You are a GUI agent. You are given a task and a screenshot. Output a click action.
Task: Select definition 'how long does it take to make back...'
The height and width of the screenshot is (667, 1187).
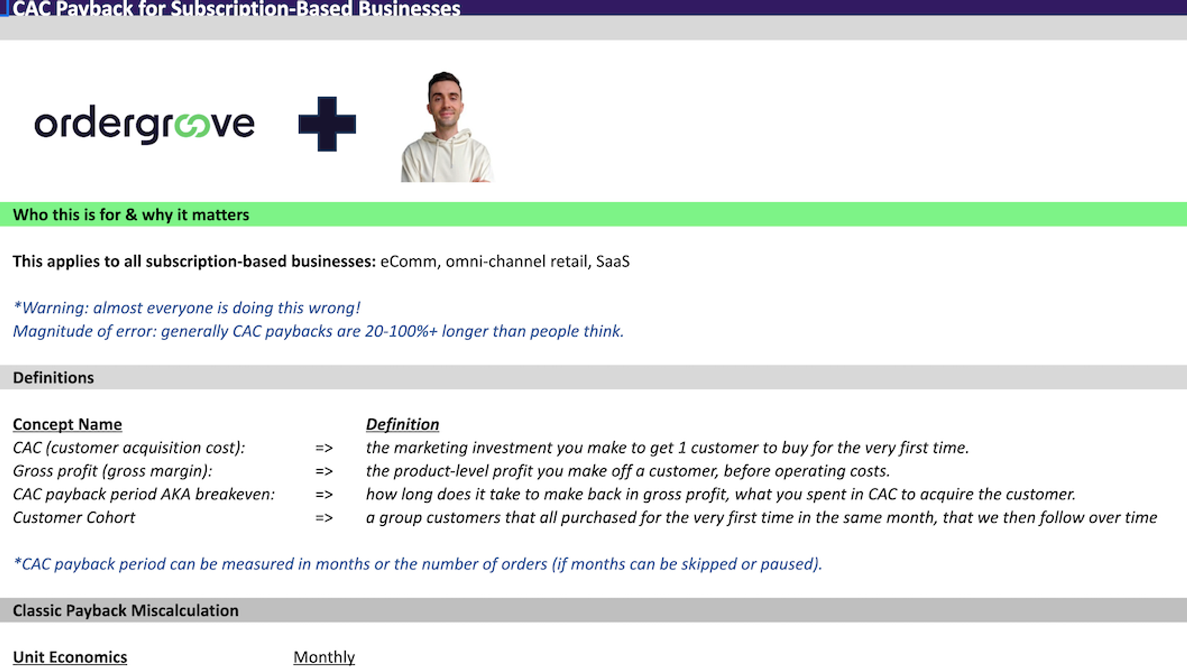point(721,494)
